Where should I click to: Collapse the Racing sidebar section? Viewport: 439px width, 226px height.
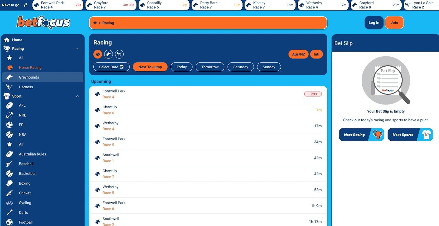tap(77, 49)
